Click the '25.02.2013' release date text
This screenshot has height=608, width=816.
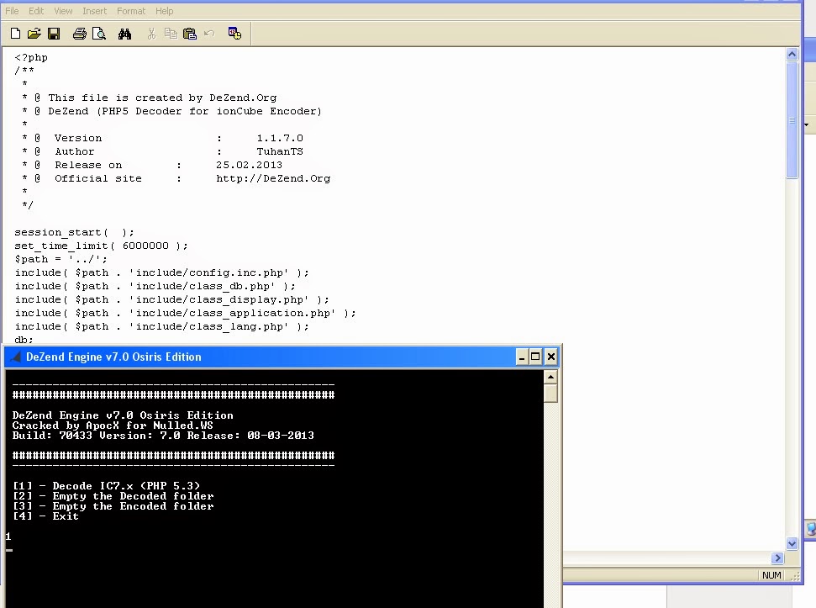click(x=250, y=165)
